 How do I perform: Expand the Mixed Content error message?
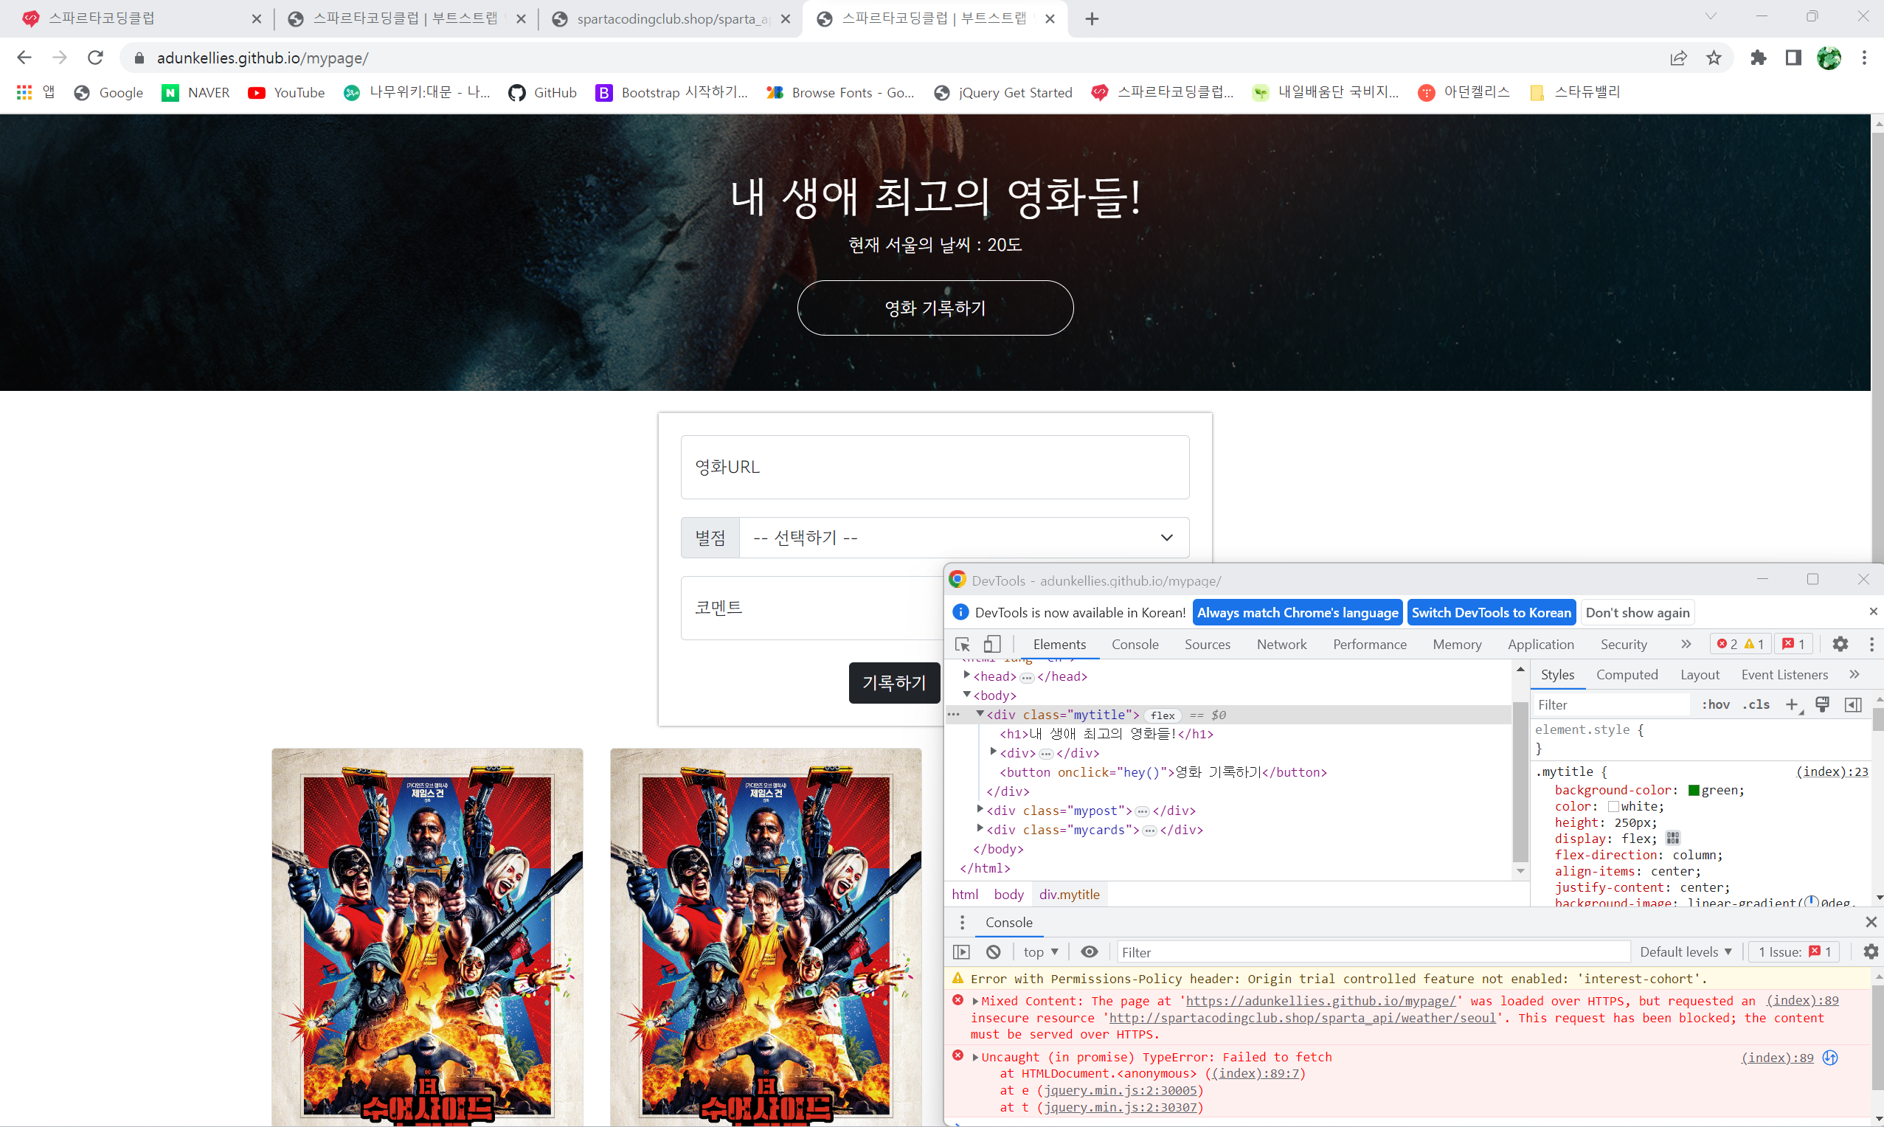tap(976, 1002)
